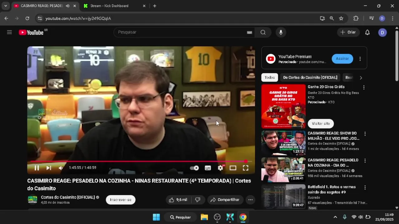Open options for Show do Milhão video

(365, 134)
